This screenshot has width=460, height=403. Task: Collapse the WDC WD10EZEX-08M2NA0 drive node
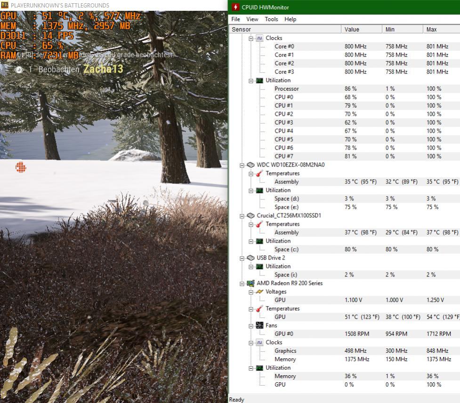pyautogui.click(x=242, y=166)
